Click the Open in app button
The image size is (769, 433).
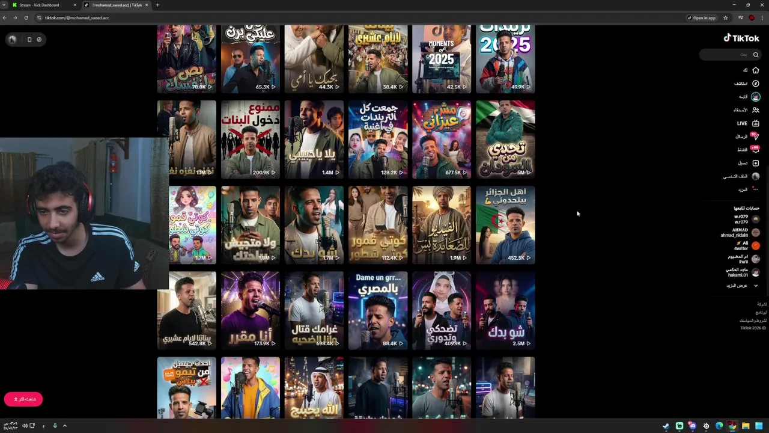701,18
